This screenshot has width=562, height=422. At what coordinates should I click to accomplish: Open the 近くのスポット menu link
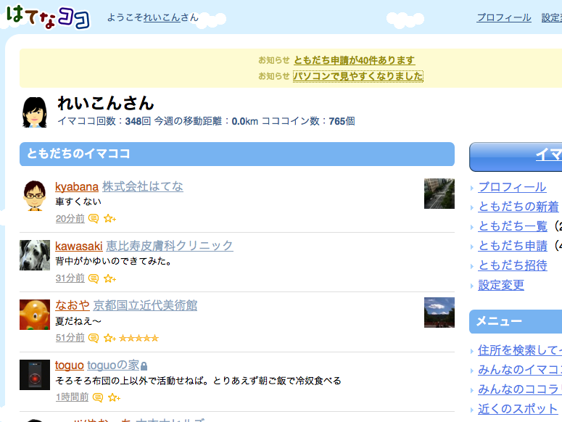coord(518,409)
